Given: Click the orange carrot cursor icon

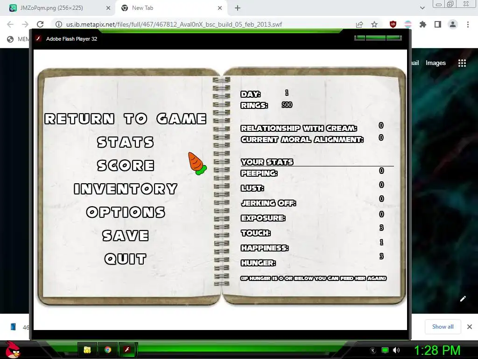Looking at the screenshot, I should coord(197,163).
